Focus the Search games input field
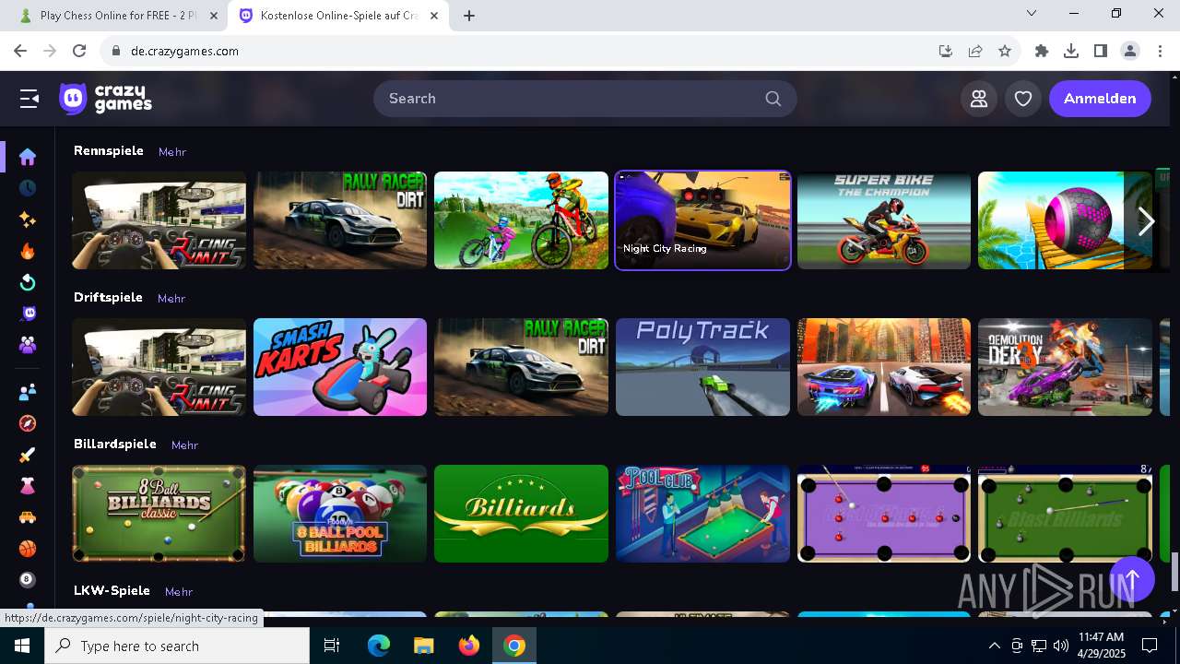This screenshot has width=1180, height=664. click(584, 99)
